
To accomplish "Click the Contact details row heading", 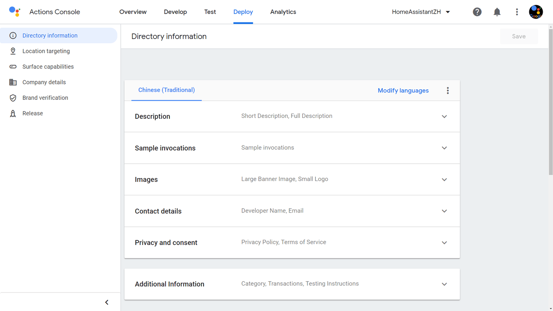I will point(158,211).
